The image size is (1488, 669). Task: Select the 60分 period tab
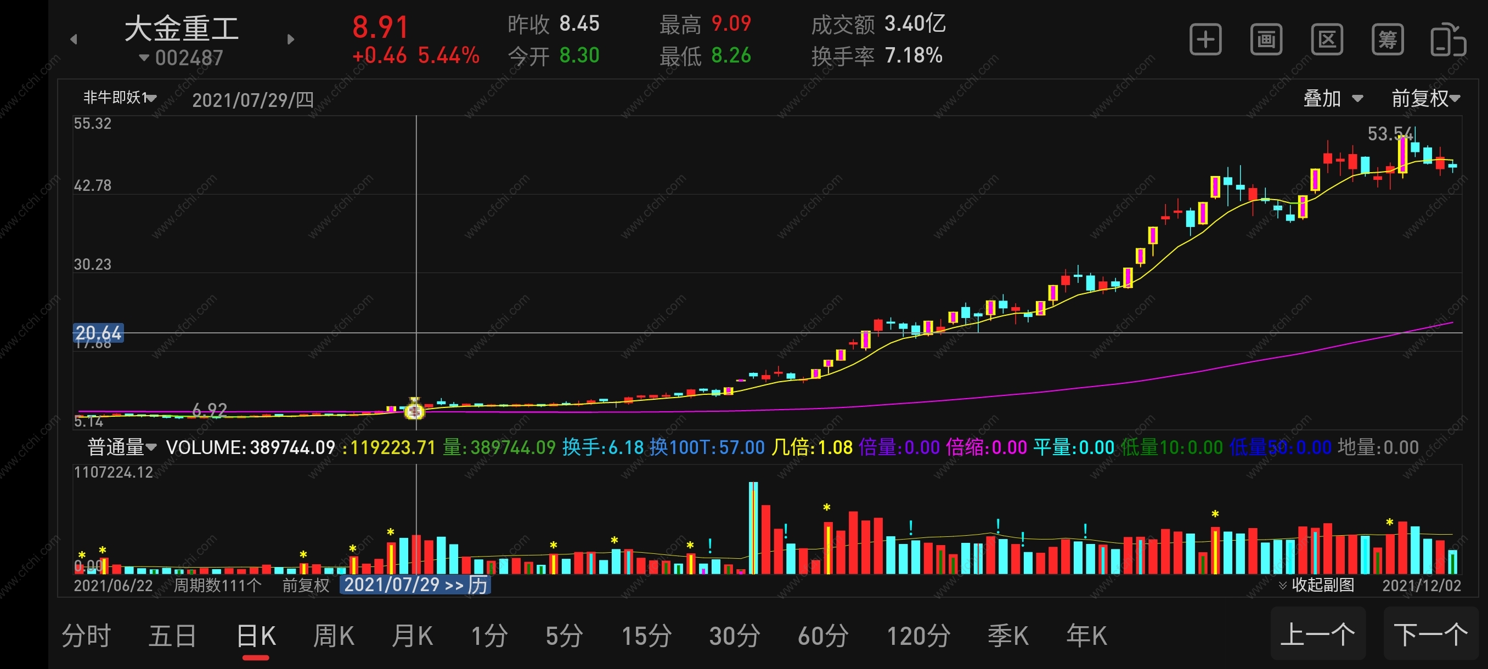tap(822, 636)
